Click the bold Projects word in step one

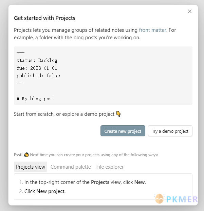(100, 182)
